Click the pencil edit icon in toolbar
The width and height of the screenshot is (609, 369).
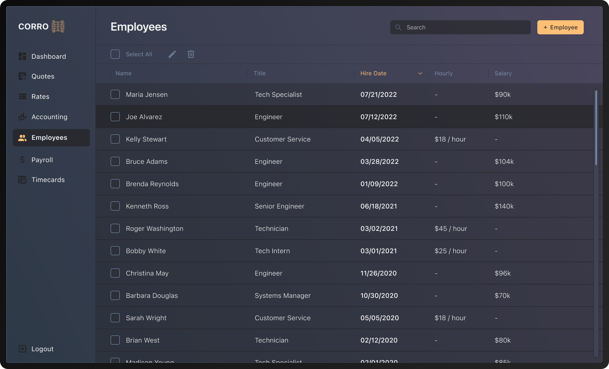point(172,54)
